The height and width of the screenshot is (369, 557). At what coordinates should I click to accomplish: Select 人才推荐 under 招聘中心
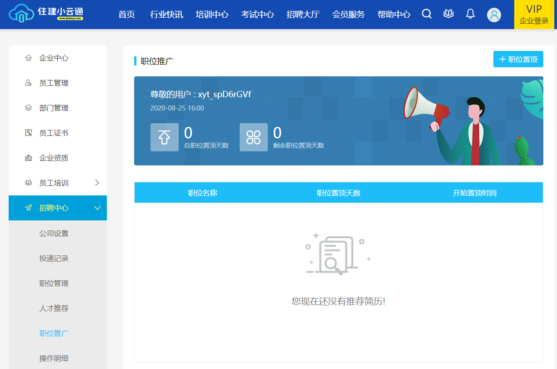(x=54, y=308)
